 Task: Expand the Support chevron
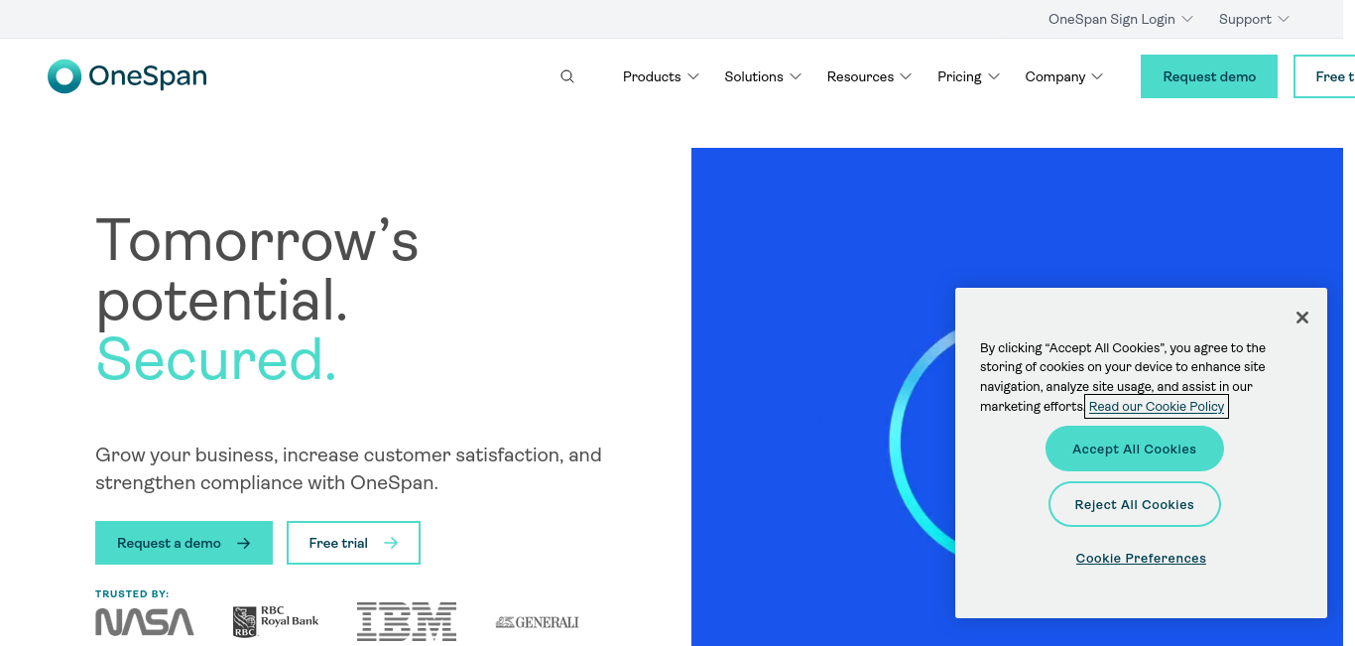click(1284, 19)
